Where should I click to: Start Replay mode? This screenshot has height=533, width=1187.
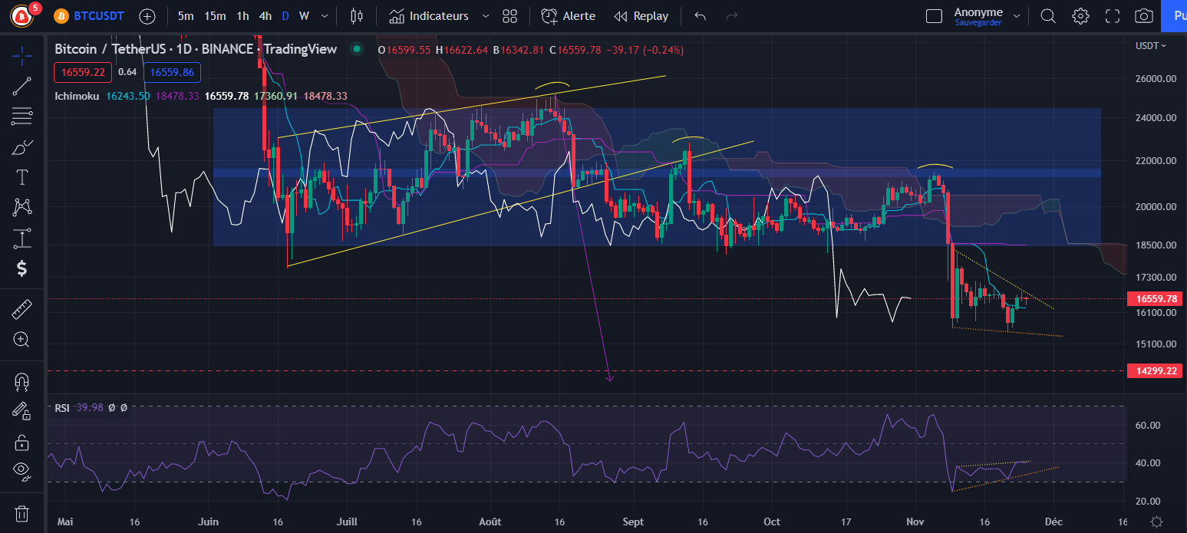tap(641, 15)
